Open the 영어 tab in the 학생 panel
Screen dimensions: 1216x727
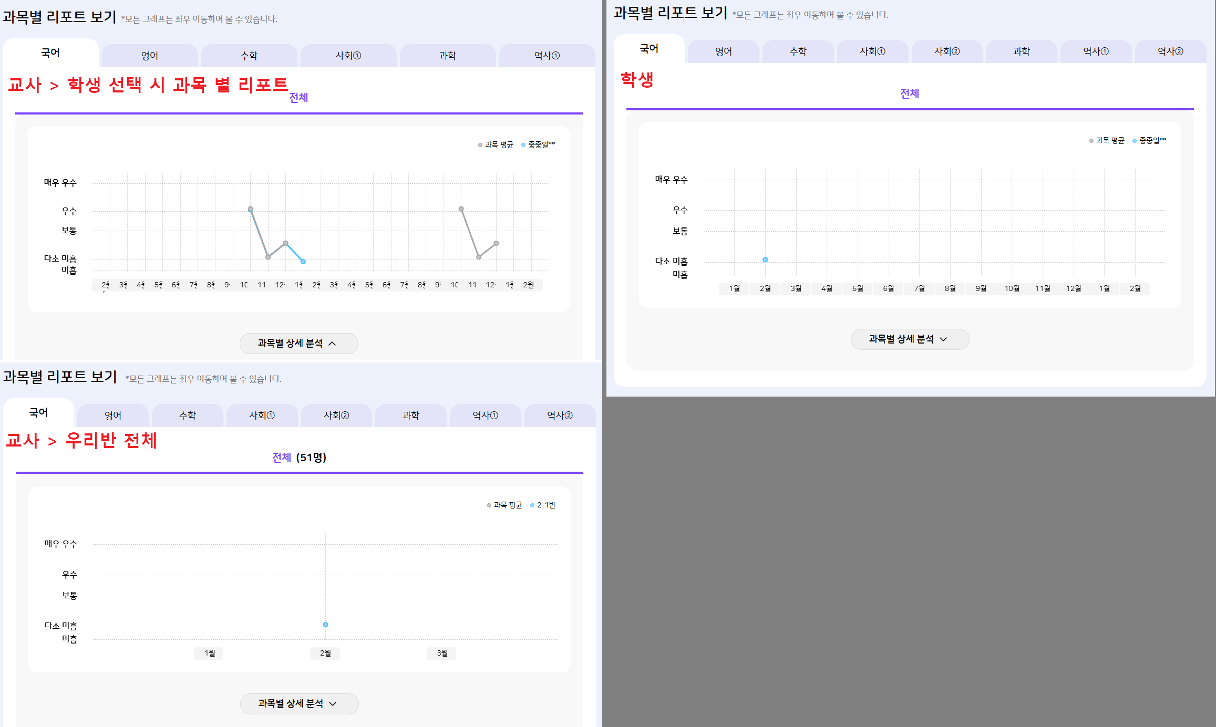click(x=723, y=51)
